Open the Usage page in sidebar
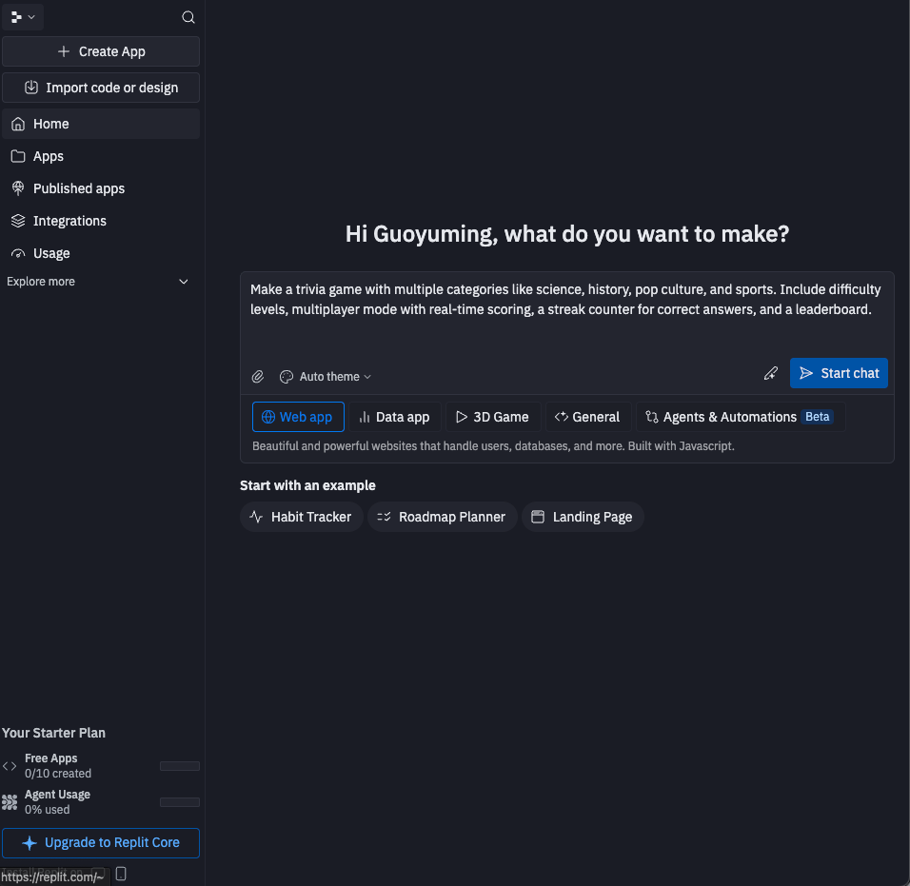This screenshot has height=886, width=910. pos(51,253)
